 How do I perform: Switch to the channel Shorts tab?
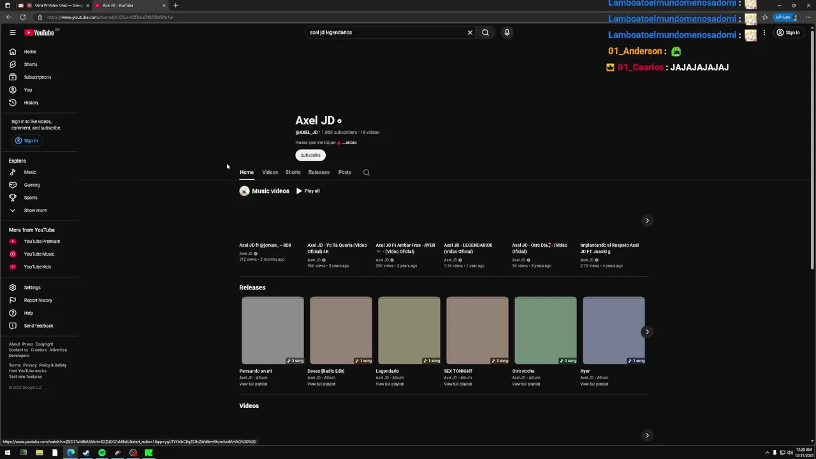(293, 172)
